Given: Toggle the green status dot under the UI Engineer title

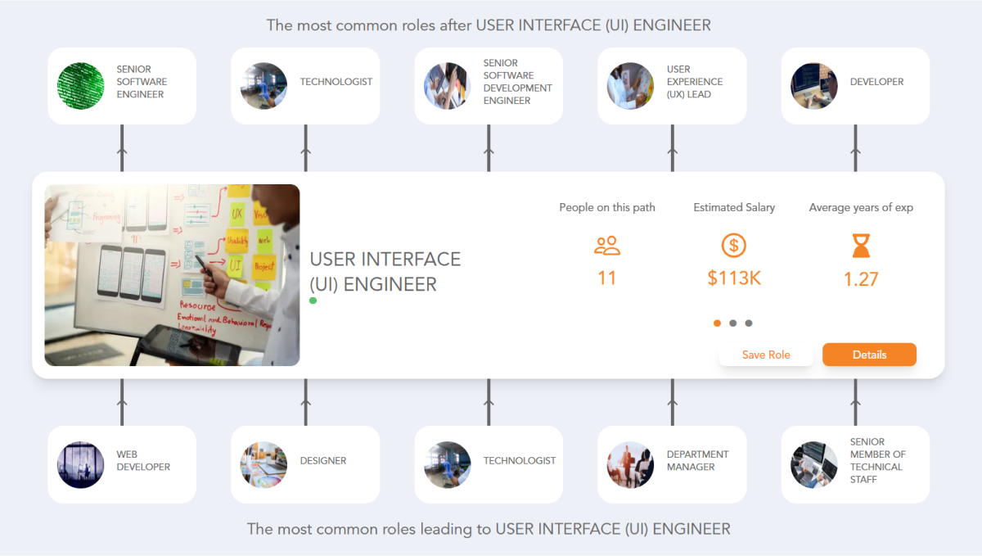Looking at the screenshot, I should [x=313, y=301].
